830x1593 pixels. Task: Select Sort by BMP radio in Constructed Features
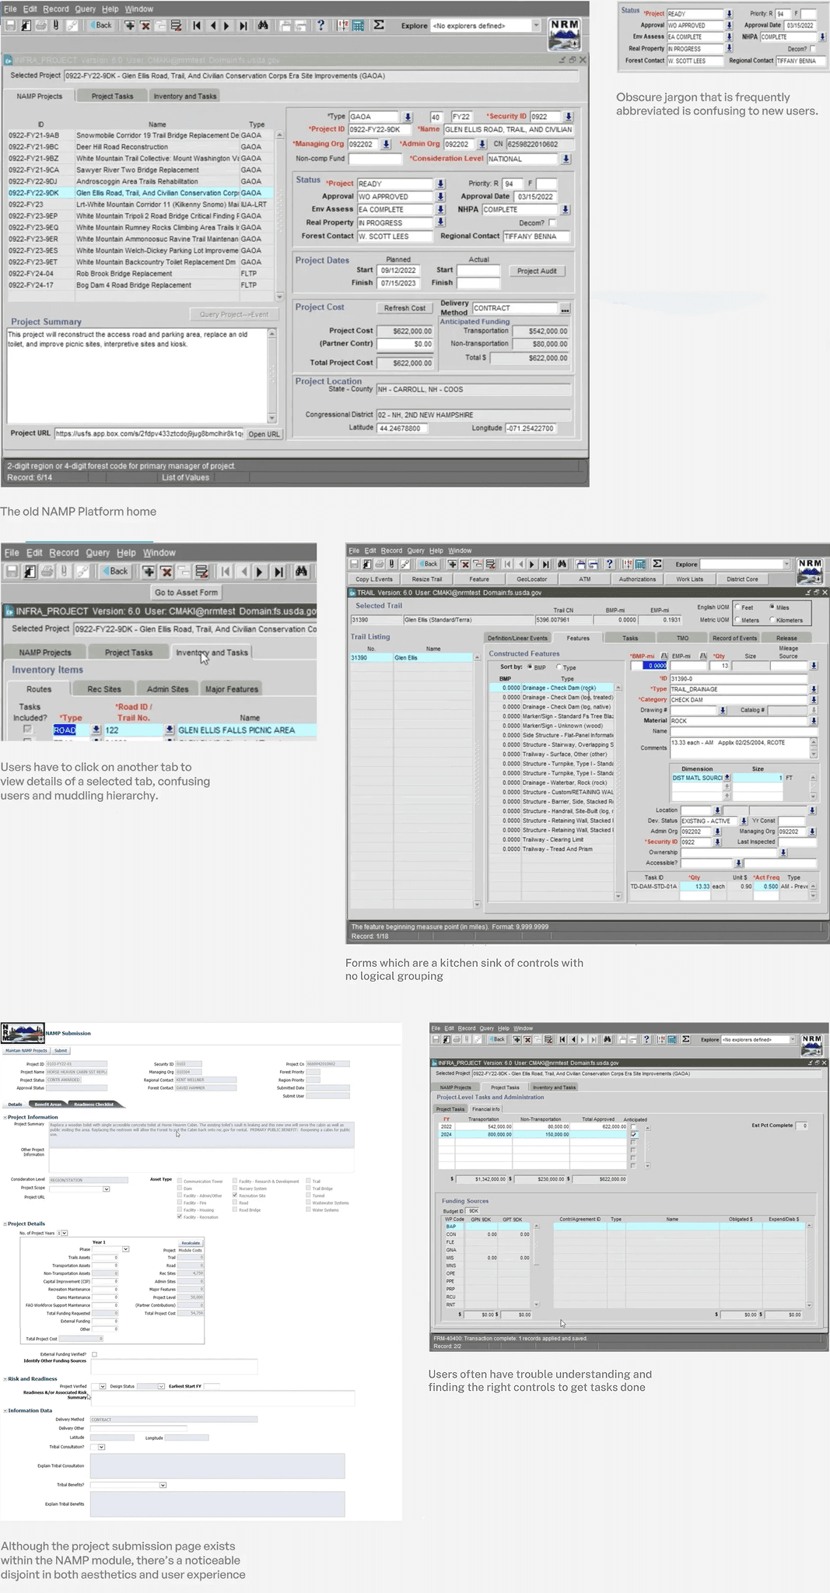coord(530,667)
